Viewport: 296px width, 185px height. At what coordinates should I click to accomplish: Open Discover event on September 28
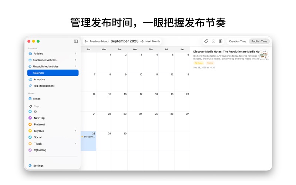coord(88,137)
